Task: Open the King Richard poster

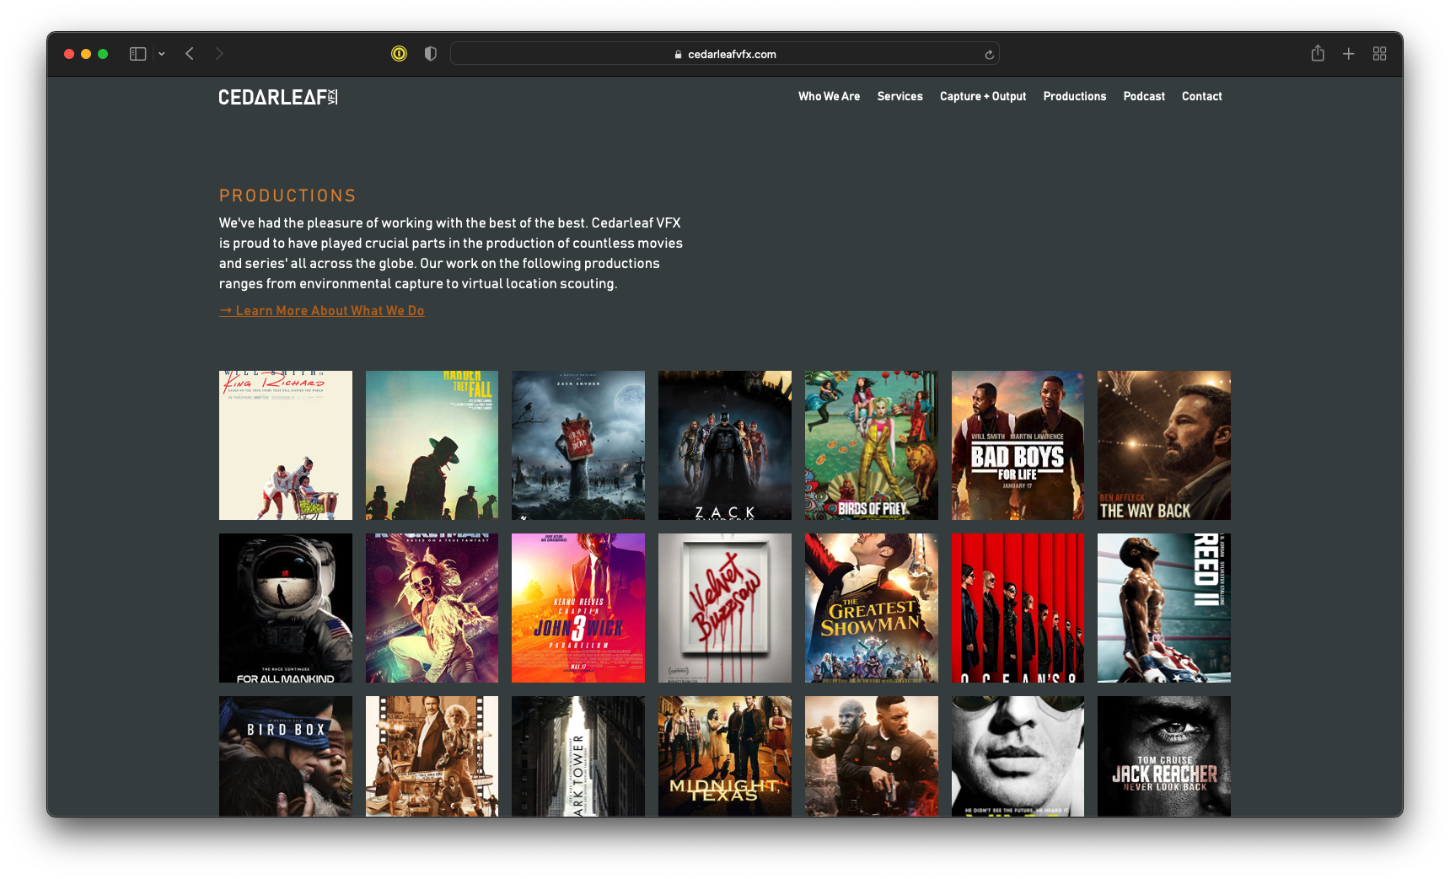Action: tap(286, 445)
